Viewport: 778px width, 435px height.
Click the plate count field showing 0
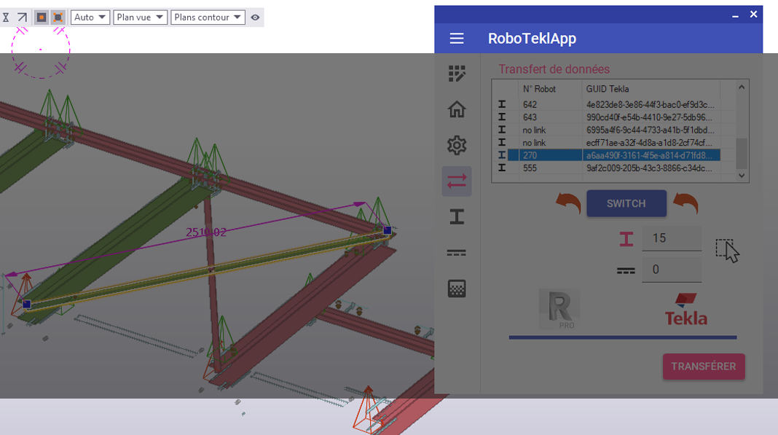pos(672,270)
